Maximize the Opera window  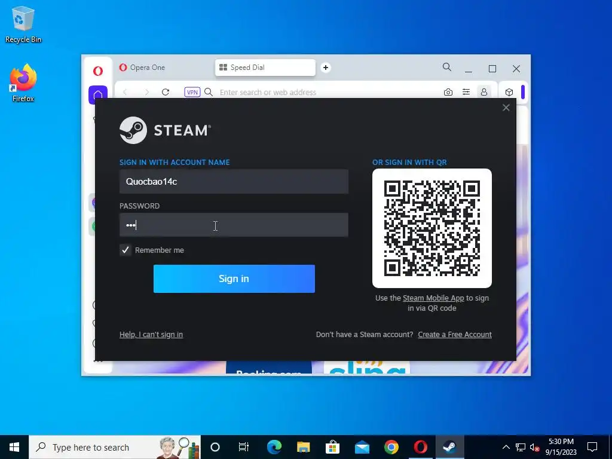492,69
